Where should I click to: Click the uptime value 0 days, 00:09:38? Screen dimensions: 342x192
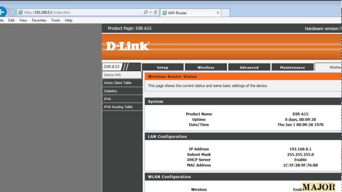click(x=300, y=119)
